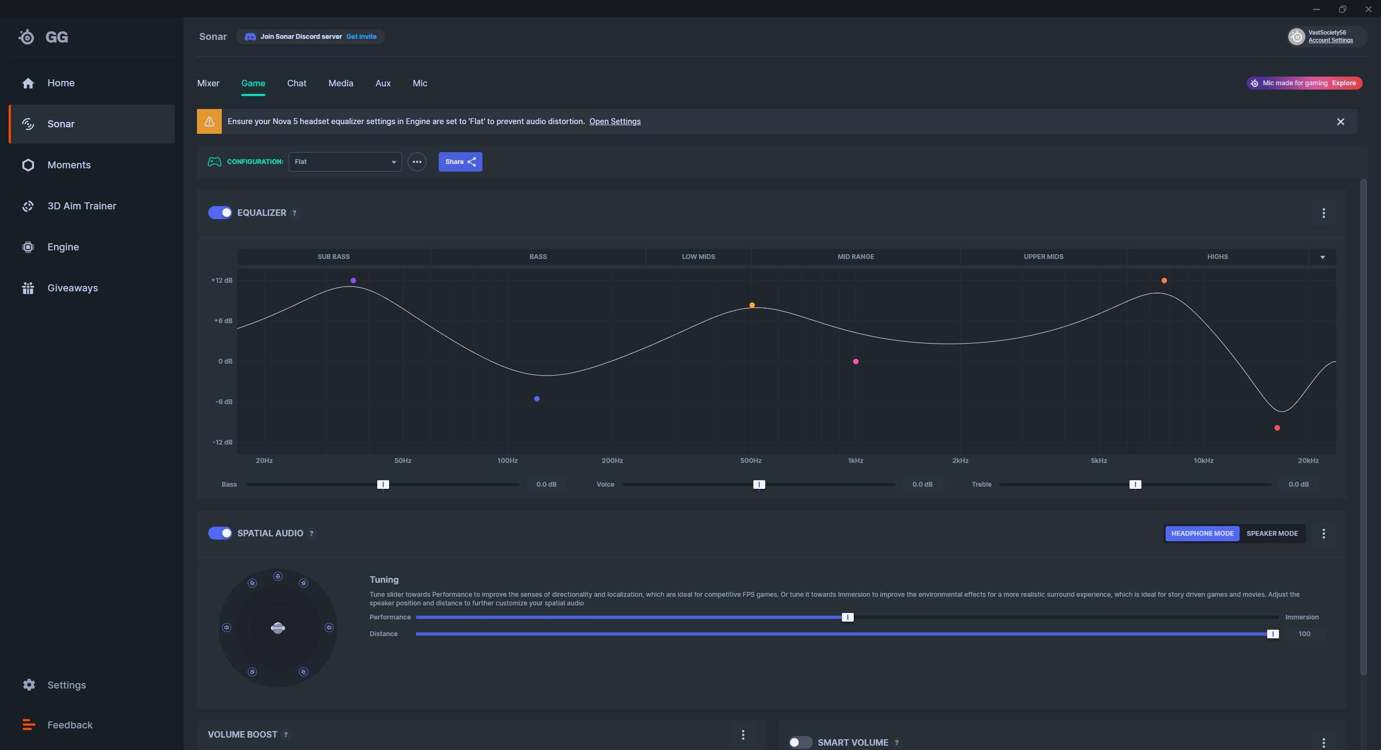
Task: Click the Performance-Immersion slider handle
Action: (847, 617)
